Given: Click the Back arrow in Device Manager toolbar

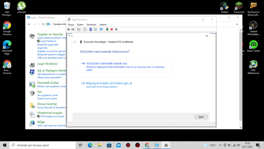Looking at the screenshot, I should 68,29.
